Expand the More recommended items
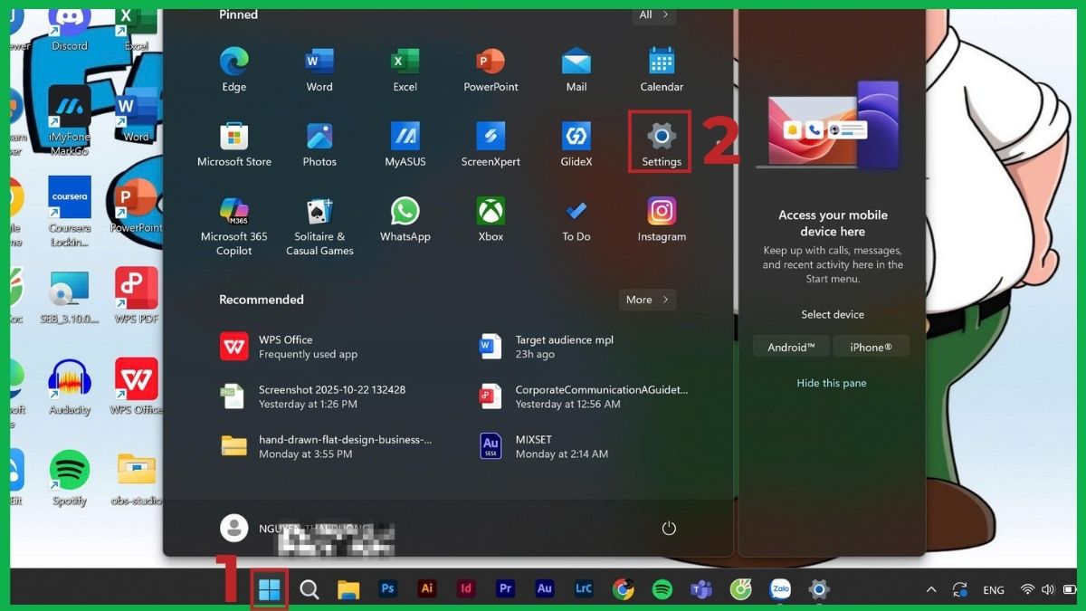 pos(646,300)
